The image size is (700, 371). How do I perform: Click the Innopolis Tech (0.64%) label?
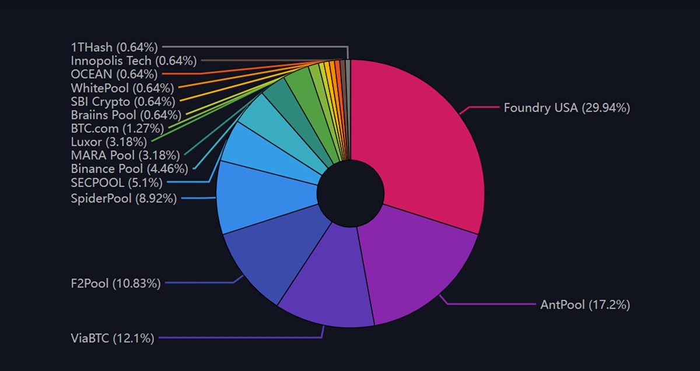(134, 61)
